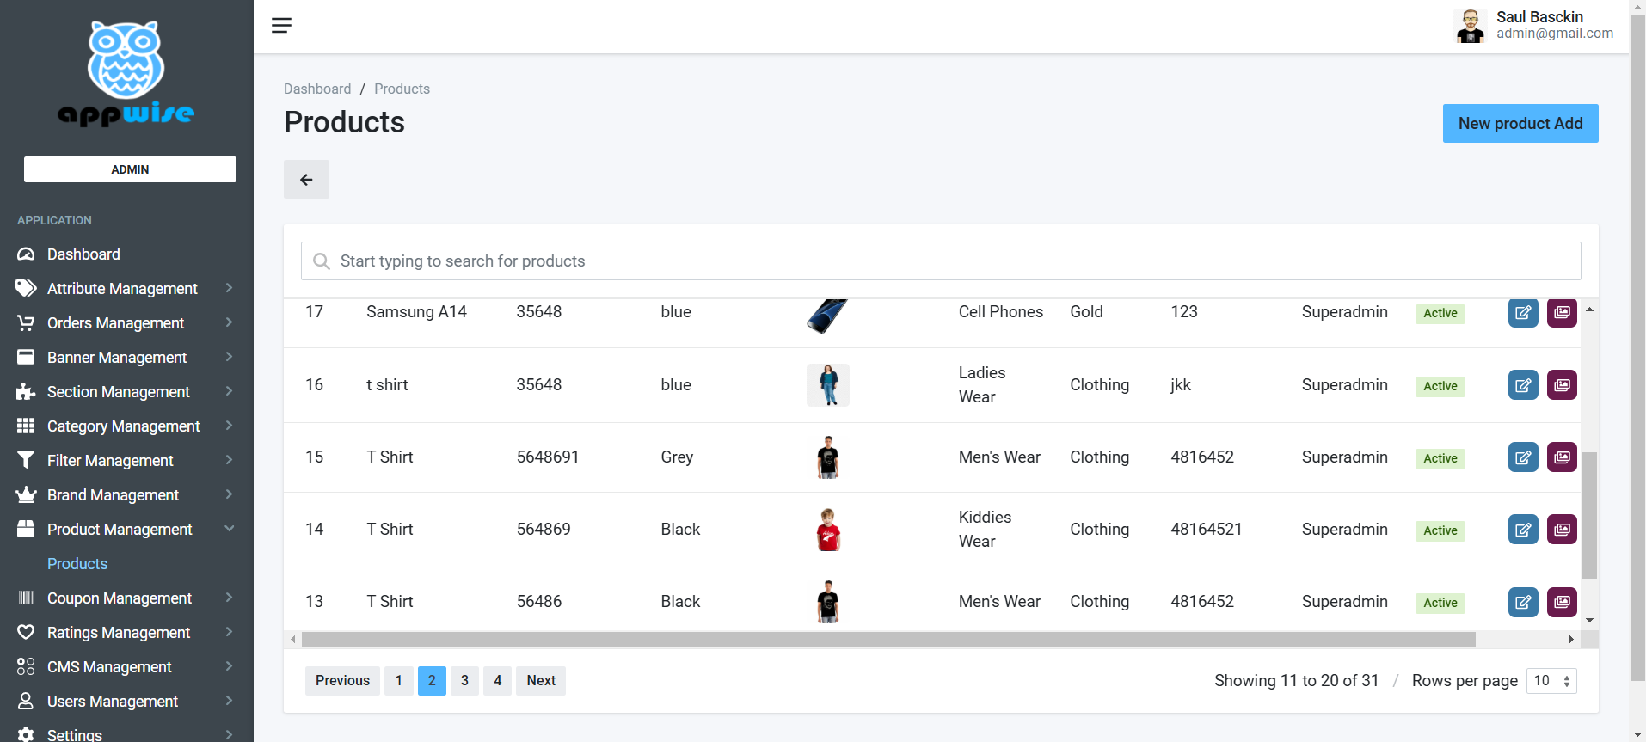Edit the Samsung A14 product

(1523, 312)
